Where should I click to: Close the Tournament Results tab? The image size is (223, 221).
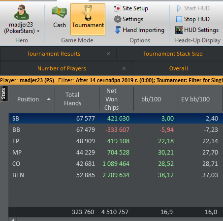tap(108, 54)
